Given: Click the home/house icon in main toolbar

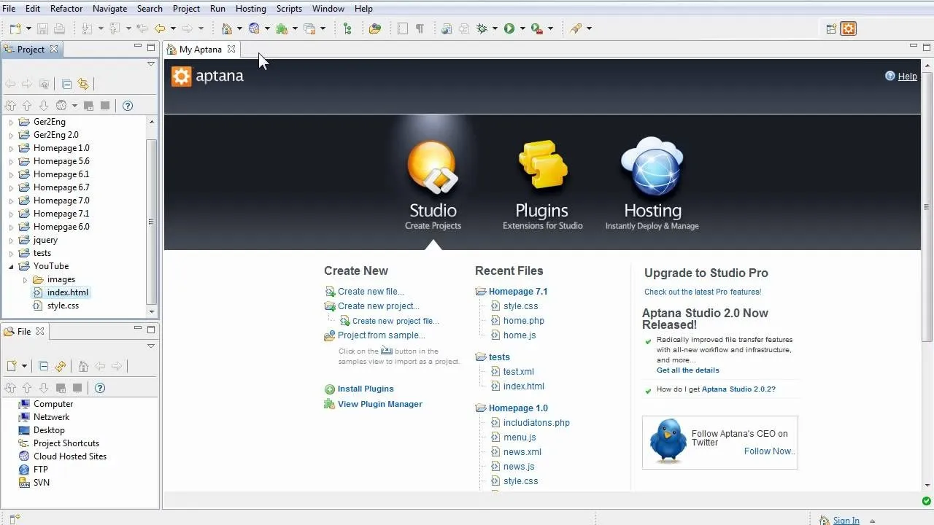Looking at the screenshot, I should pyautogui.click(x=227, y=28).
